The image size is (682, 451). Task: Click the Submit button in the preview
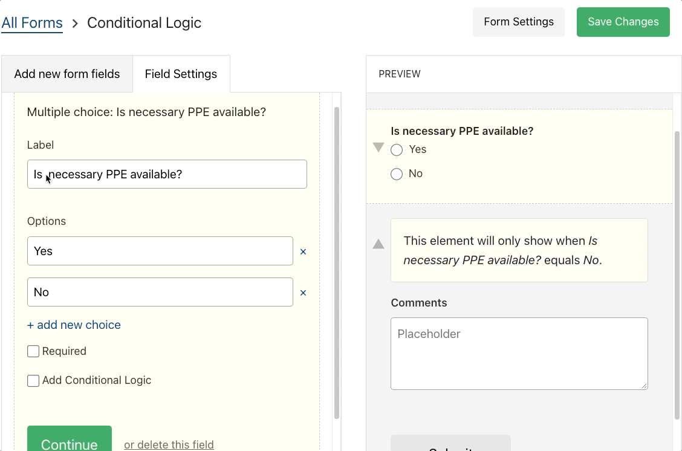(x=450, y=447)
